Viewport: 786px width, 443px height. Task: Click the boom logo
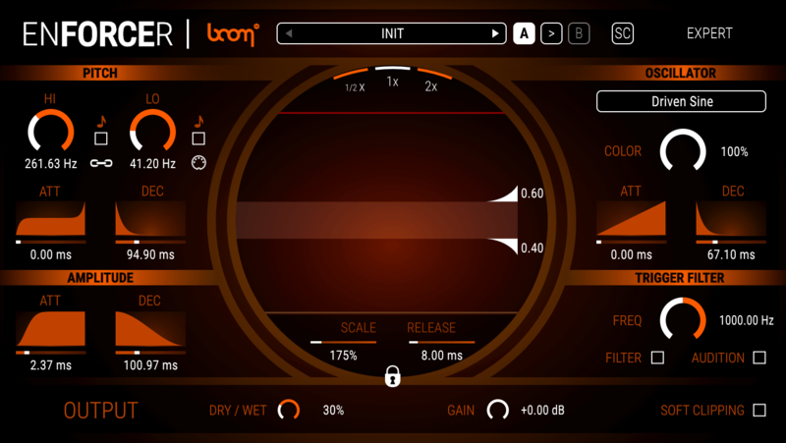[233, 34]
